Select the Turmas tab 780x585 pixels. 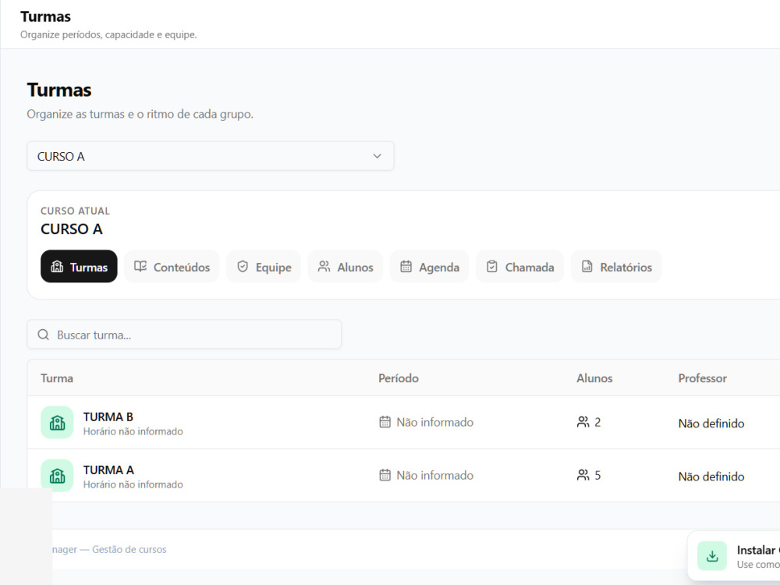[79, 267]
